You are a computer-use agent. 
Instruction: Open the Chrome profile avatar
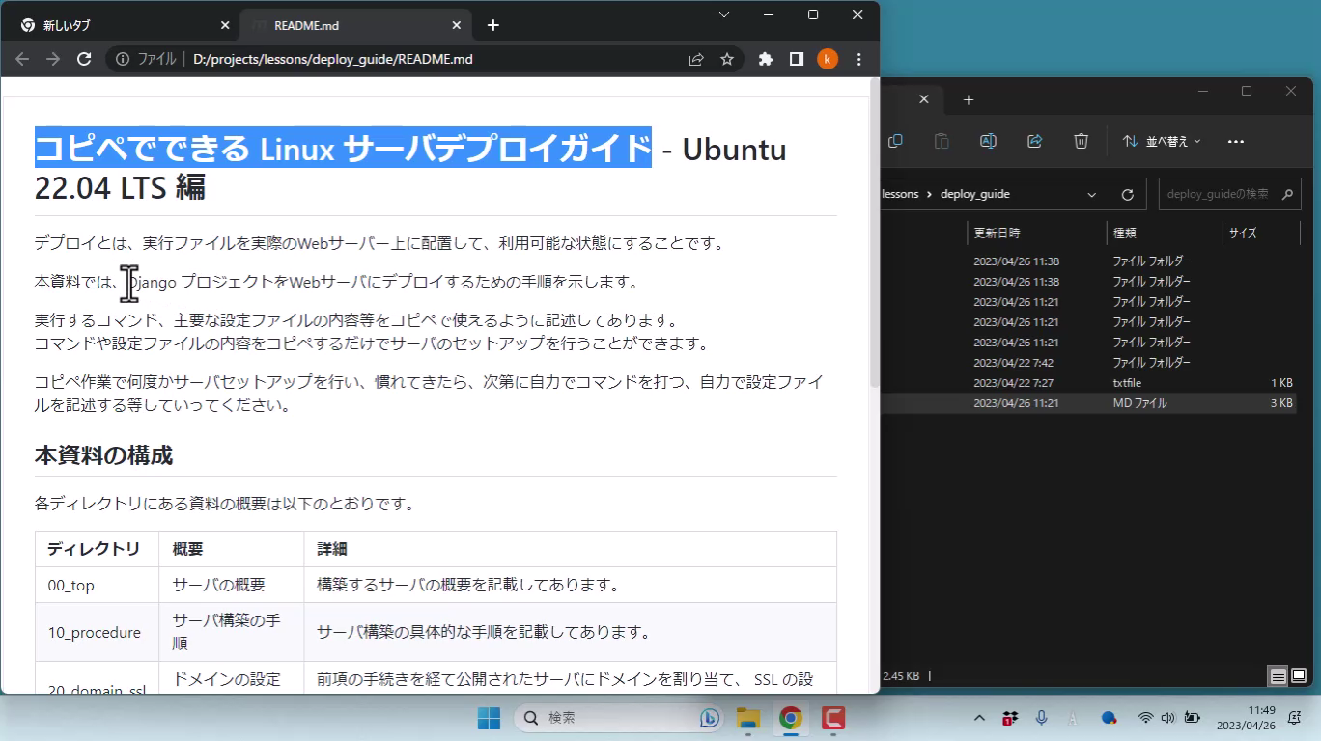[x=828, y=59]
